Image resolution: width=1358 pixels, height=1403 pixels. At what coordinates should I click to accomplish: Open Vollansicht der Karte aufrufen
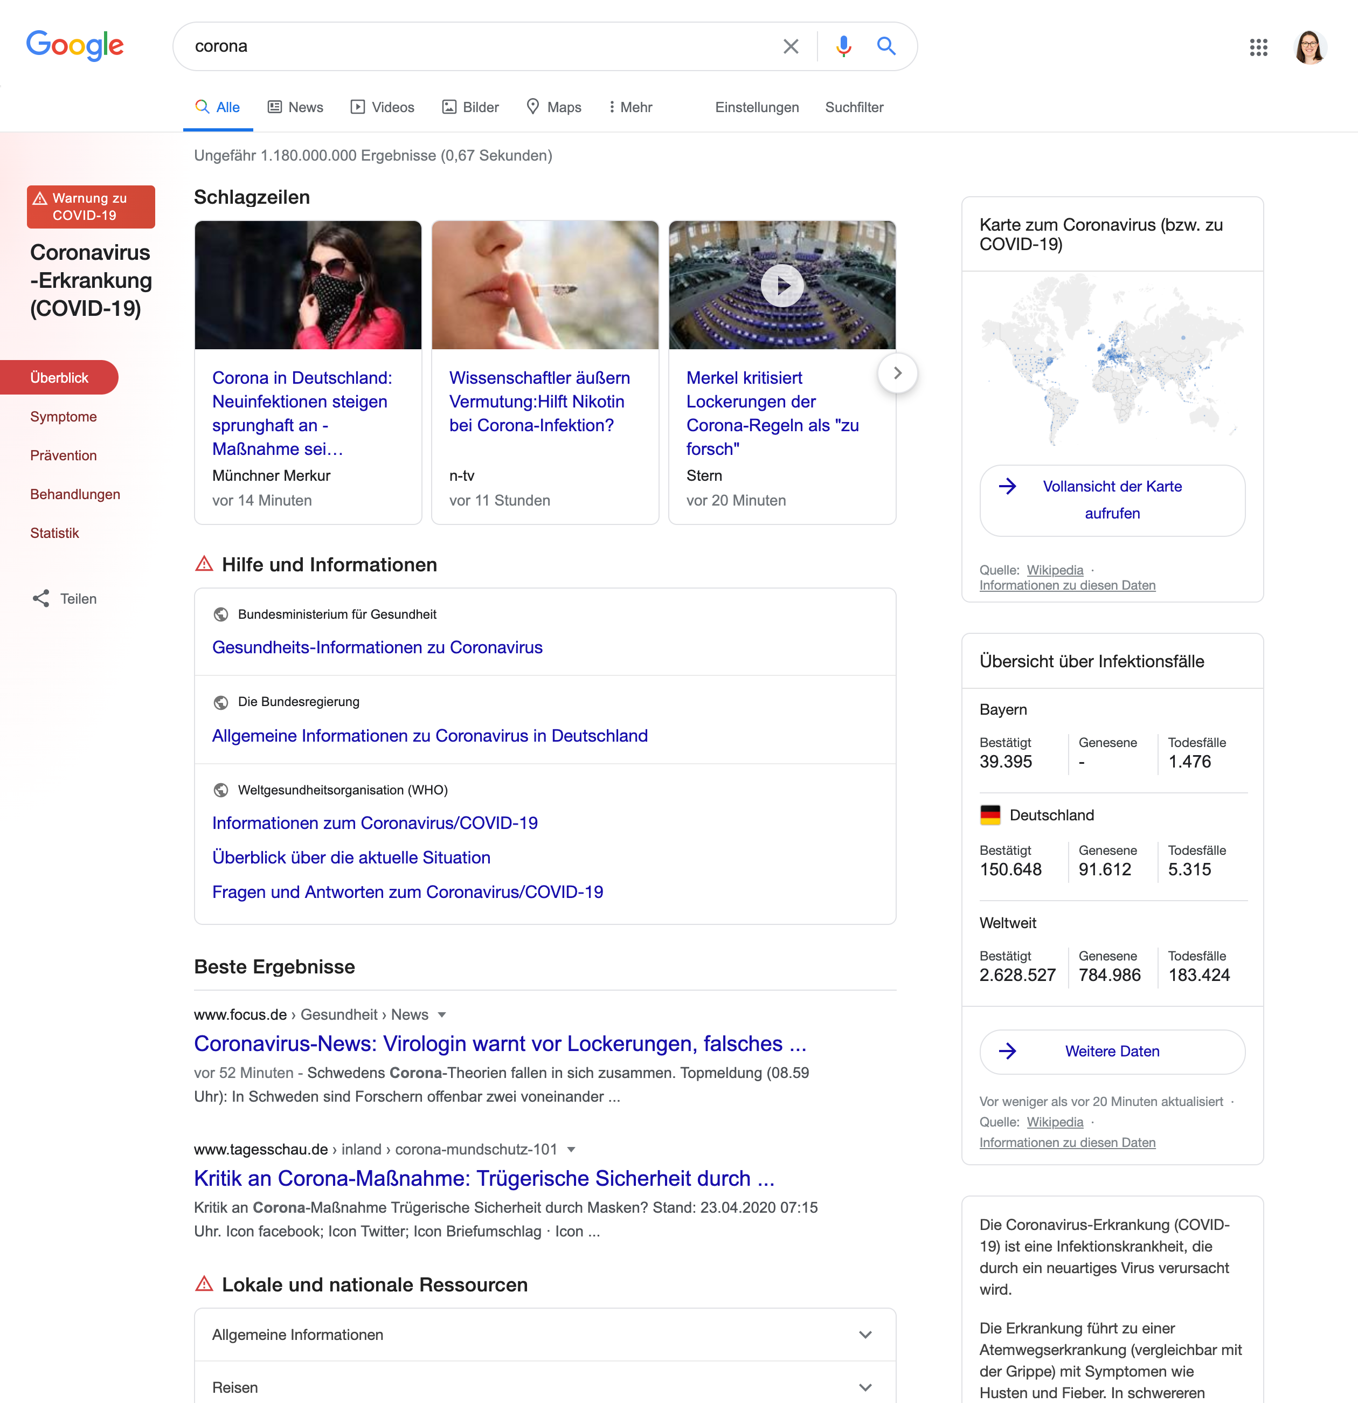click(x=1112, y=500)
